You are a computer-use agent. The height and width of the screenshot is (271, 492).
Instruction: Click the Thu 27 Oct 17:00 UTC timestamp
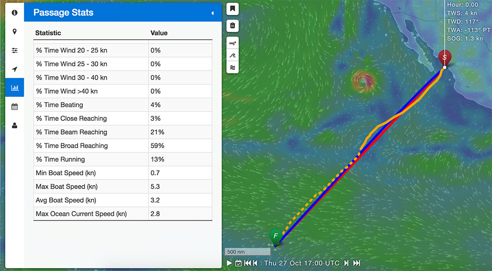click(x=302, y=263)
